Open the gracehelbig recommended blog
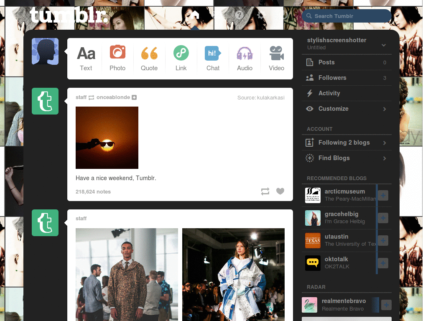 [x=341, y=214]
